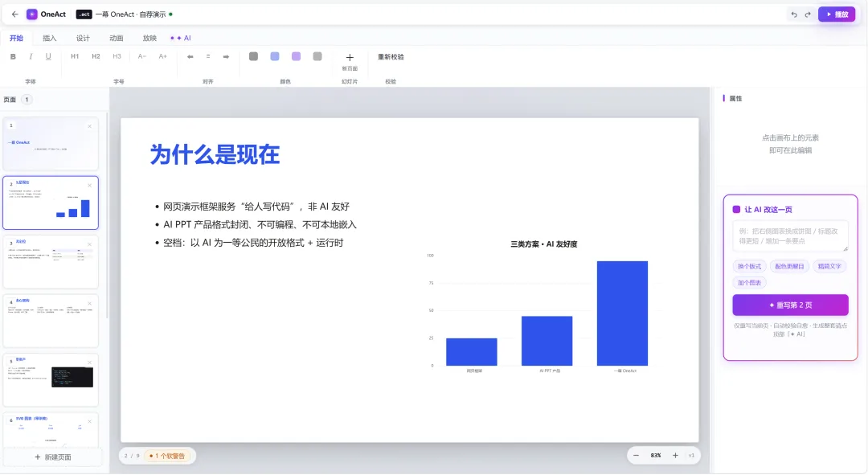
Task: Align text right
Action: click(226, 56)
